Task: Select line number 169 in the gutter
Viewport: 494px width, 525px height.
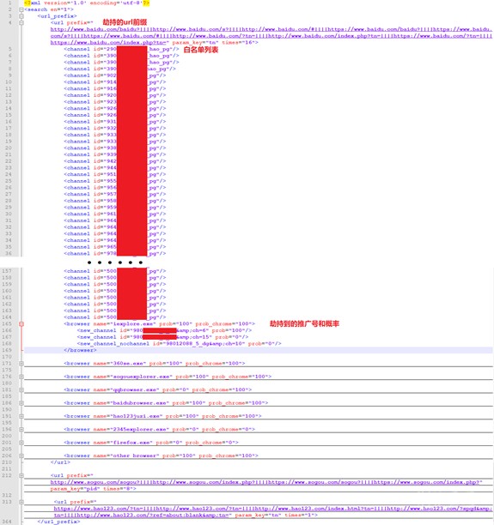Action: tap(7, 350)
